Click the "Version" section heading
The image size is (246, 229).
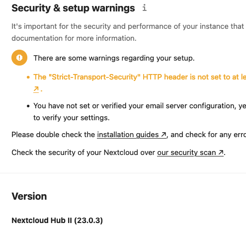[29, 196]
